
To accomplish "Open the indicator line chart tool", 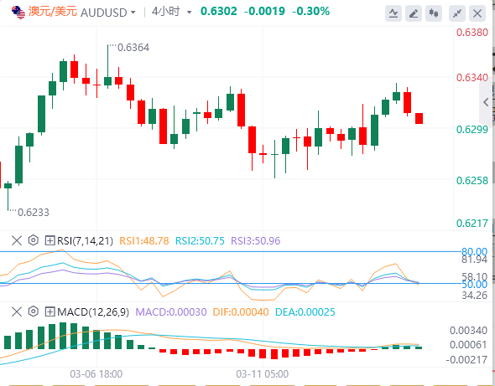I will point(393,13).
